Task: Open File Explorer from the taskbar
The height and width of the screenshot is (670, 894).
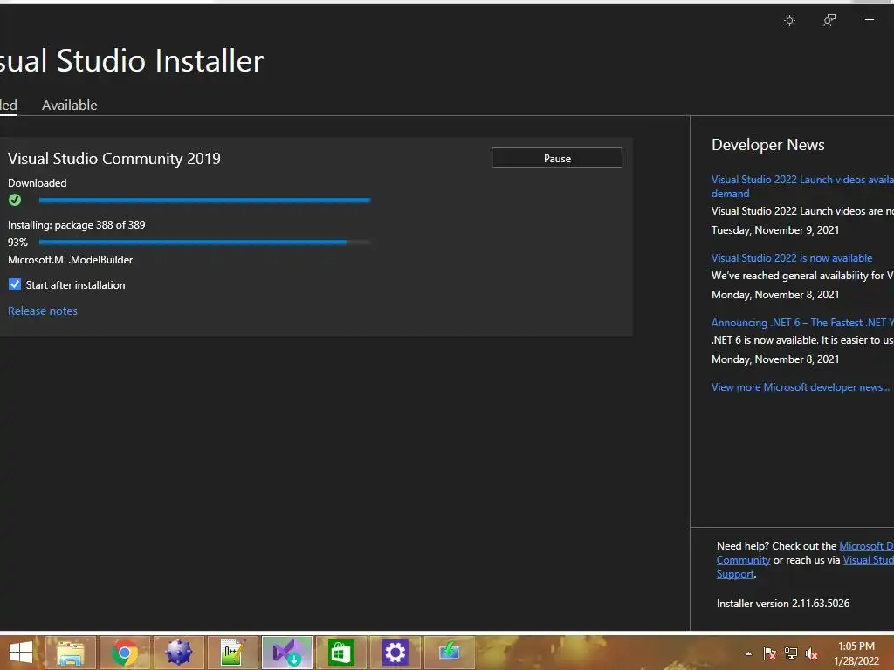Action: click(71, 653)
